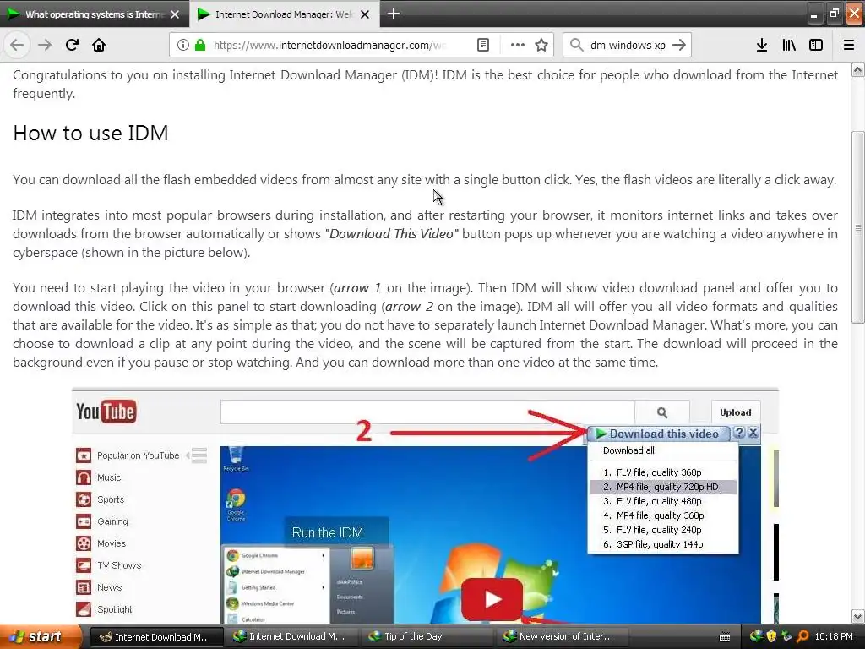Viewport: 865px width, 649px height.
Task: Open the Windows XP Start menu
Action: [41, 637]
